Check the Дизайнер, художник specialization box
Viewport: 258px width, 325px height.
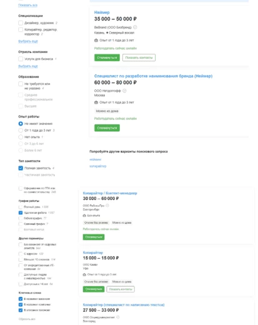pos(21,23)
